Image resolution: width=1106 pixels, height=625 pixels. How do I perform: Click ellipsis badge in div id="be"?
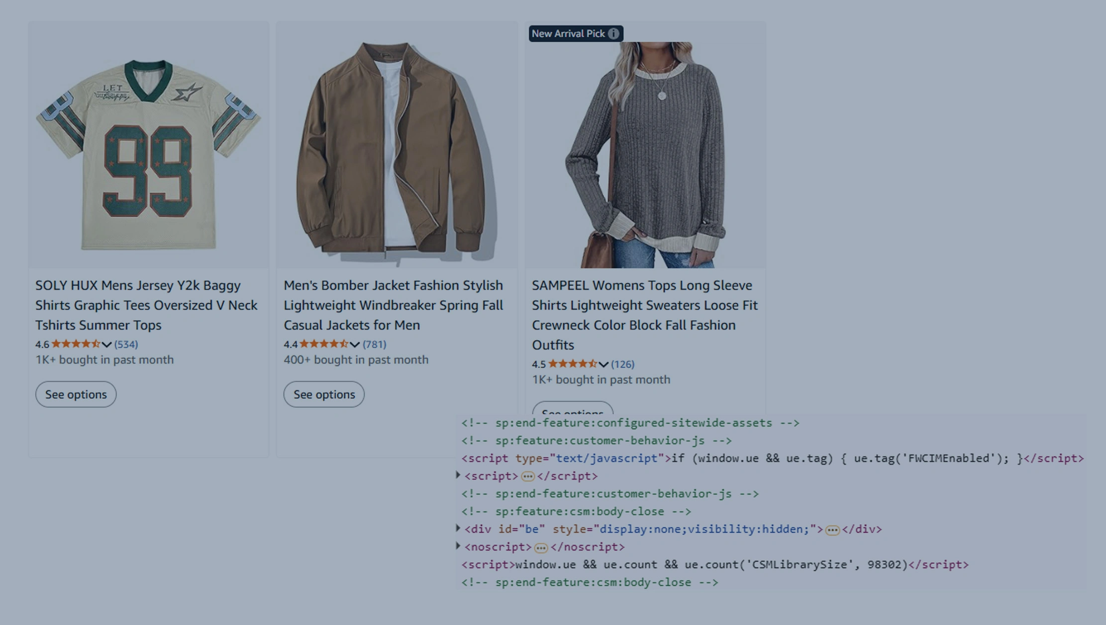832,531
